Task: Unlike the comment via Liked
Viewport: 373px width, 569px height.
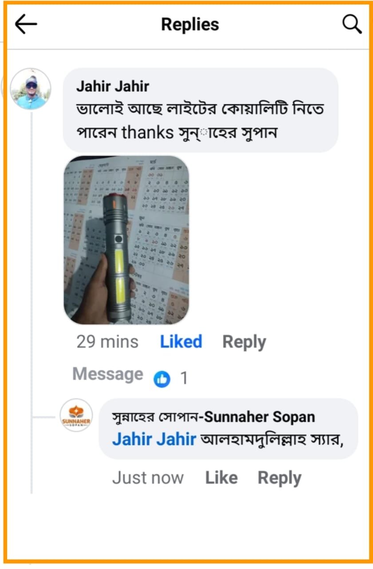Action: tap(181, 342)
